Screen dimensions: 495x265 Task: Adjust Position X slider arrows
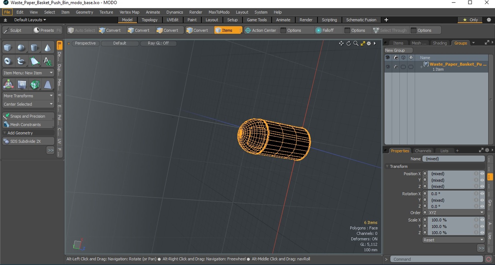482,173
